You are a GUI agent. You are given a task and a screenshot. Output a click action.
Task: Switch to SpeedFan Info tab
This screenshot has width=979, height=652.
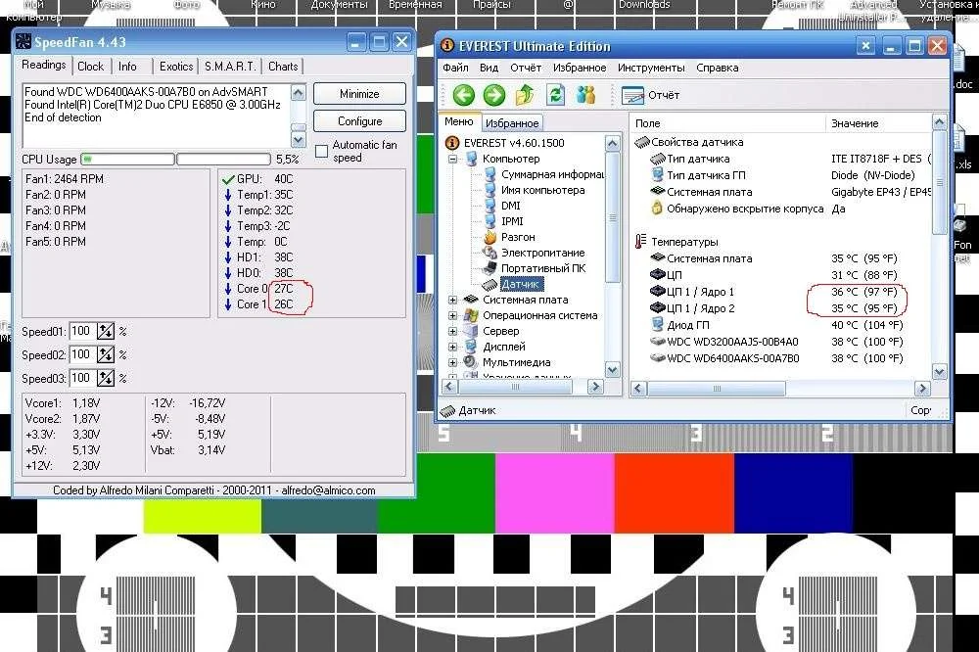(127, 67)
